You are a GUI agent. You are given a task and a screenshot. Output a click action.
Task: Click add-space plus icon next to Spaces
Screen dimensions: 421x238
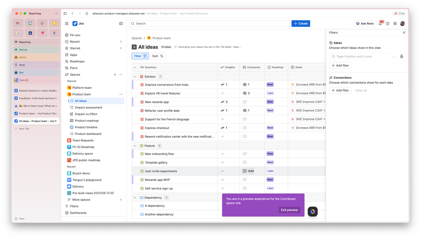(115, 75)
